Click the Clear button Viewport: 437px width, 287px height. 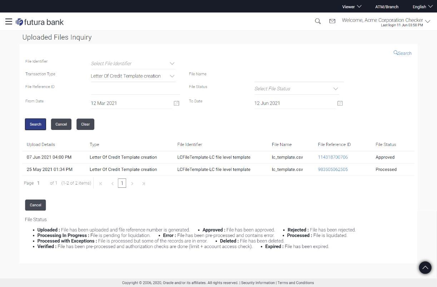pos(85,124)
